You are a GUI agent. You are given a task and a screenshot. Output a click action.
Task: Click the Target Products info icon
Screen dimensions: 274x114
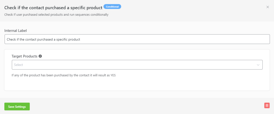tap(40, 56)
